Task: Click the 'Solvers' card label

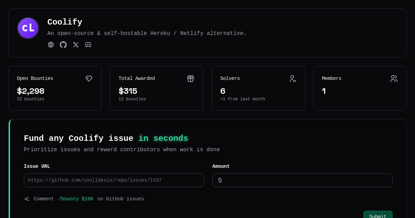Action: 230,79
